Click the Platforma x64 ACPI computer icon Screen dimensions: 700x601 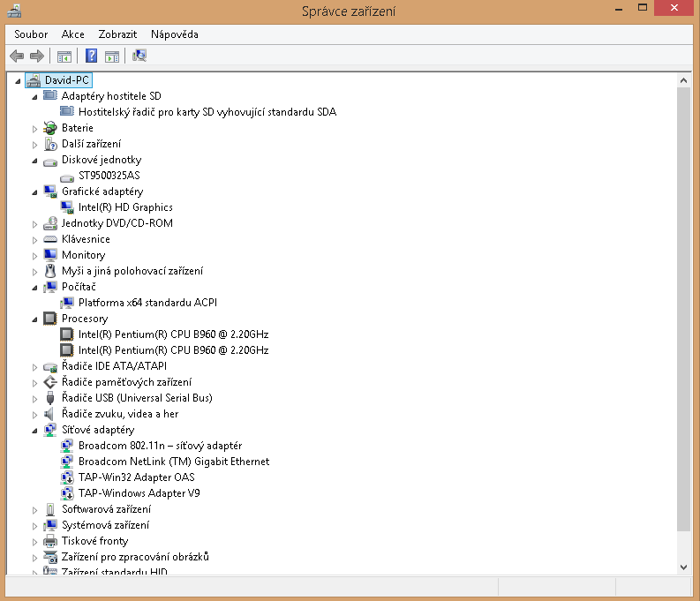pos(67,303)
